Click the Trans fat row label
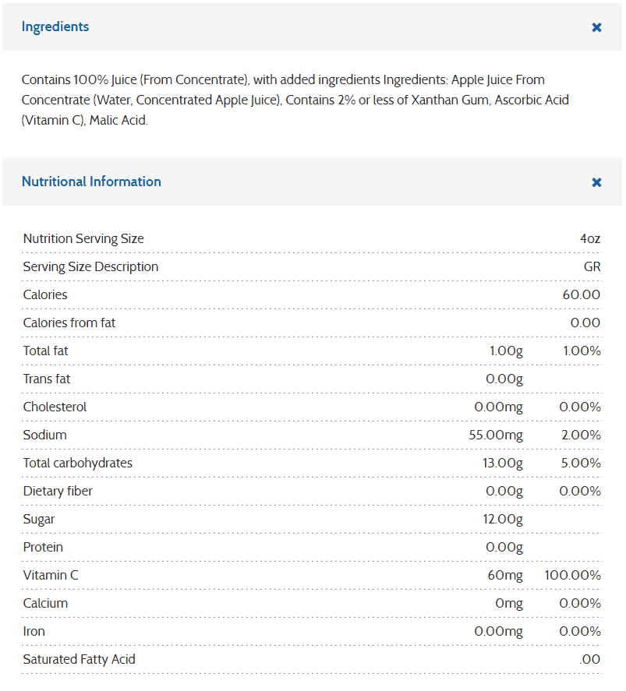This screenshot has height=691, width=626. coord(47,379)
